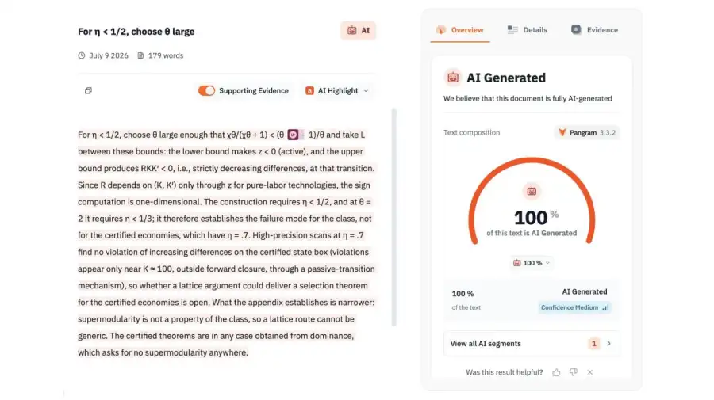Open the AI Highlight dropdown

pos(337,90)
